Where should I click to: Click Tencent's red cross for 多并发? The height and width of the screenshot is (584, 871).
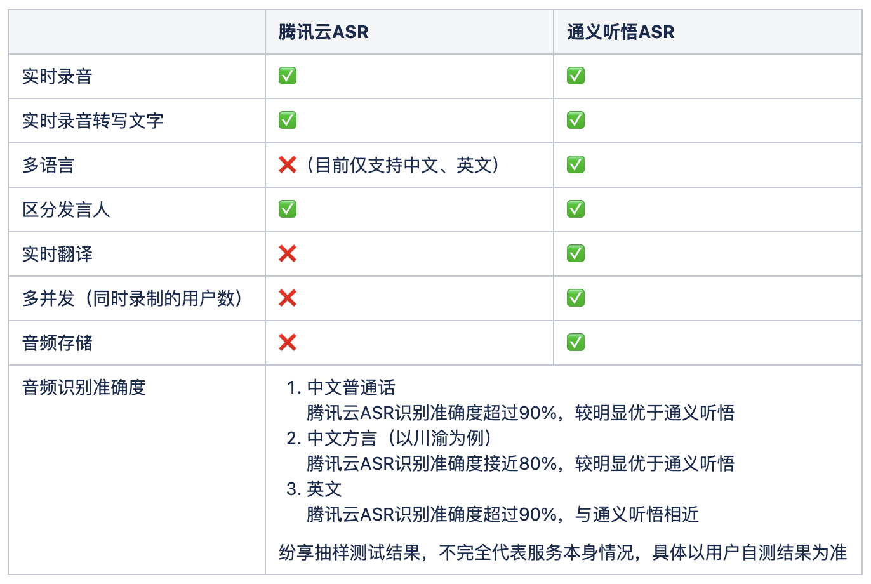(x=288, y=298)
